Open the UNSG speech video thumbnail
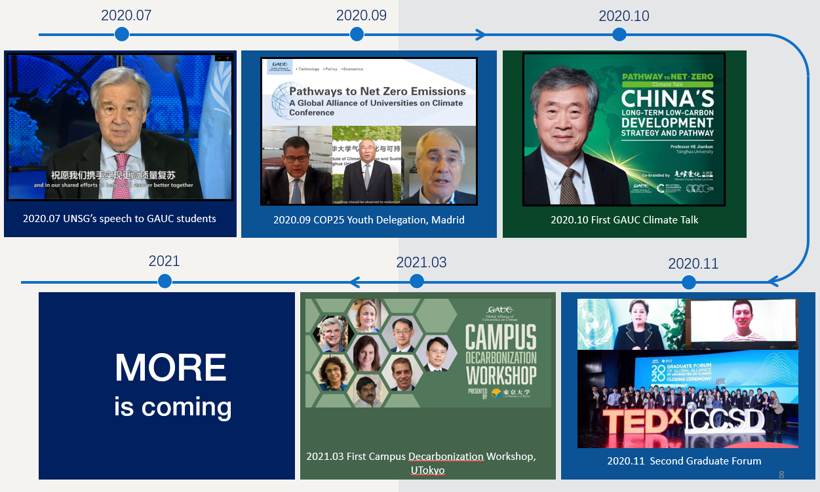This screenshot has height=492, width=820. 120,127
